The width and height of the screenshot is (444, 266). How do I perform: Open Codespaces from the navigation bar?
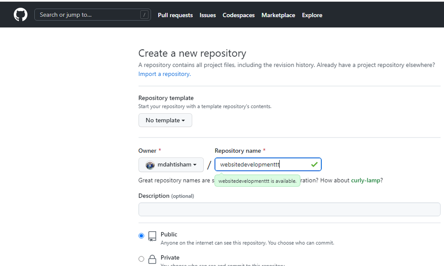[238, 15]
